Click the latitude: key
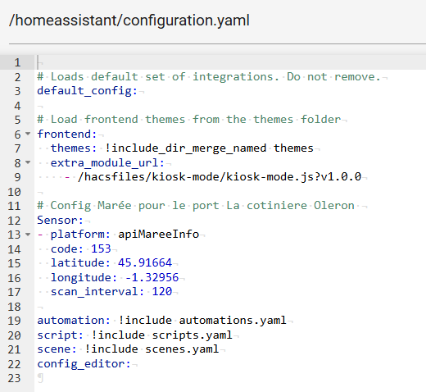This screenshot has height=392, width=426. pyautogui.click(x=80, y=262)
